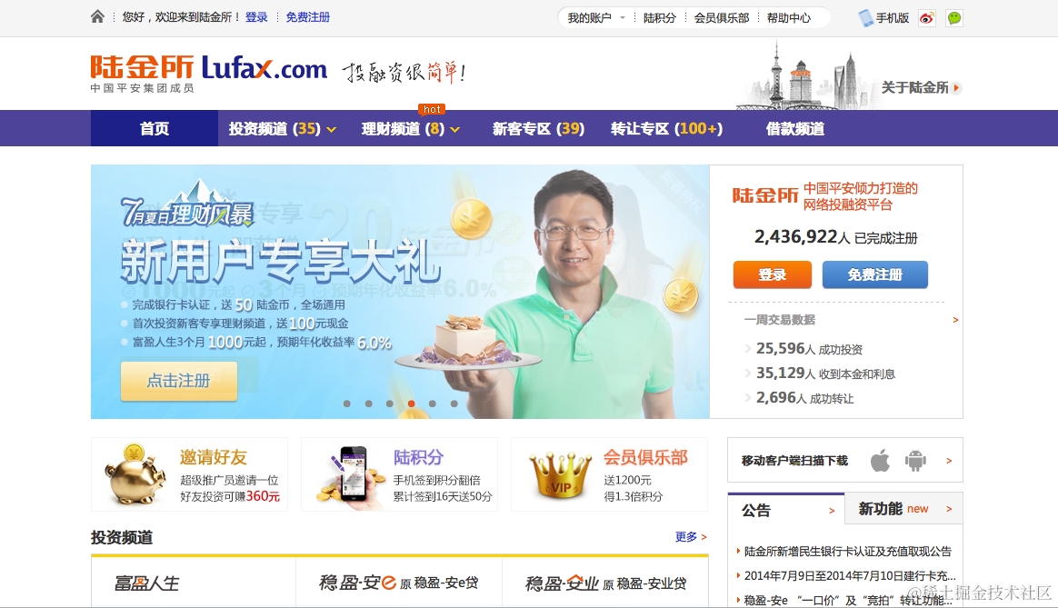Expand the 理财频道 (8) menu arrow
The image size is (1058, 608).
pos(455,130)
